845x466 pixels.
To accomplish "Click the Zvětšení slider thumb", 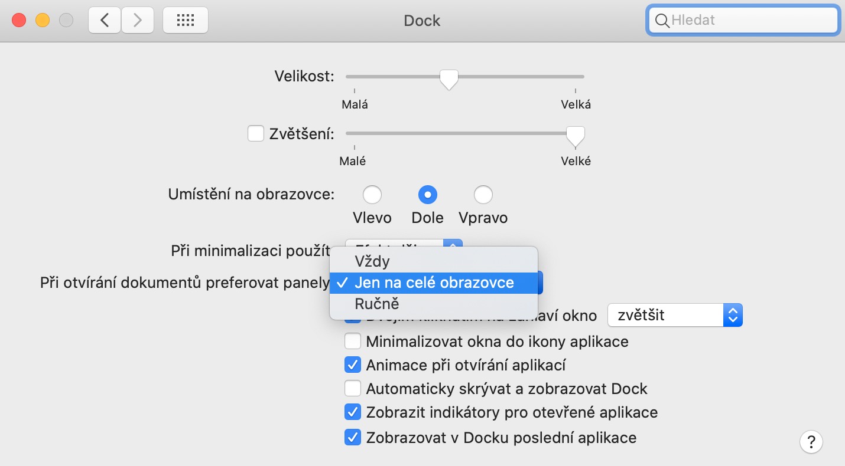I will click(575, 136).
